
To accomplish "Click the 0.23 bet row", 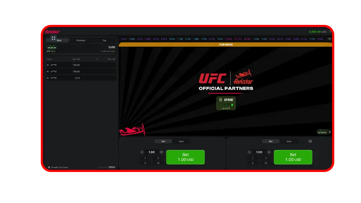I will (x=81, y=78).
